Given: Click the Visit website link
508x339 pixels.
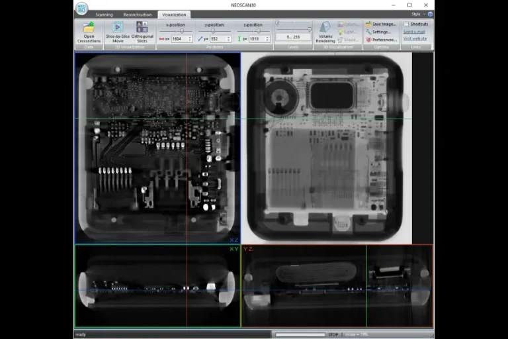Looking at the screenshot, I should pos(415,39).
